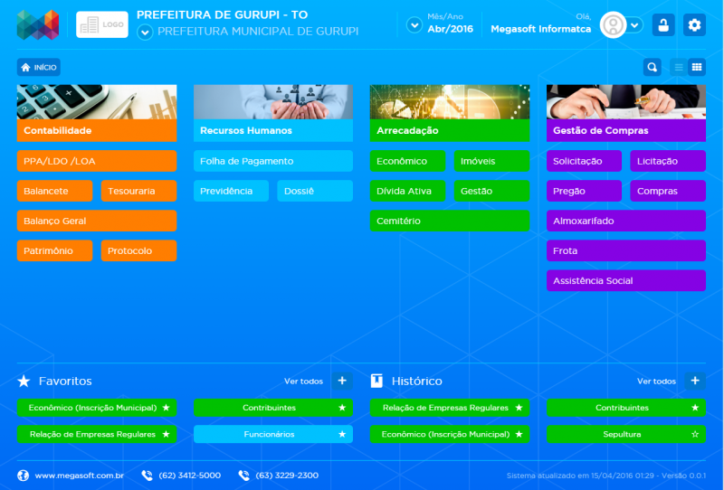This screenshot has width=724, height=490.
Task: Open the Licitação module
Action: 668,161
